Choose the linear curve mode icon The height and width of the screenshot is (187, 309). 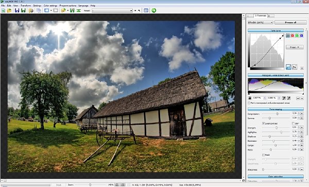(x=295, y=67)
